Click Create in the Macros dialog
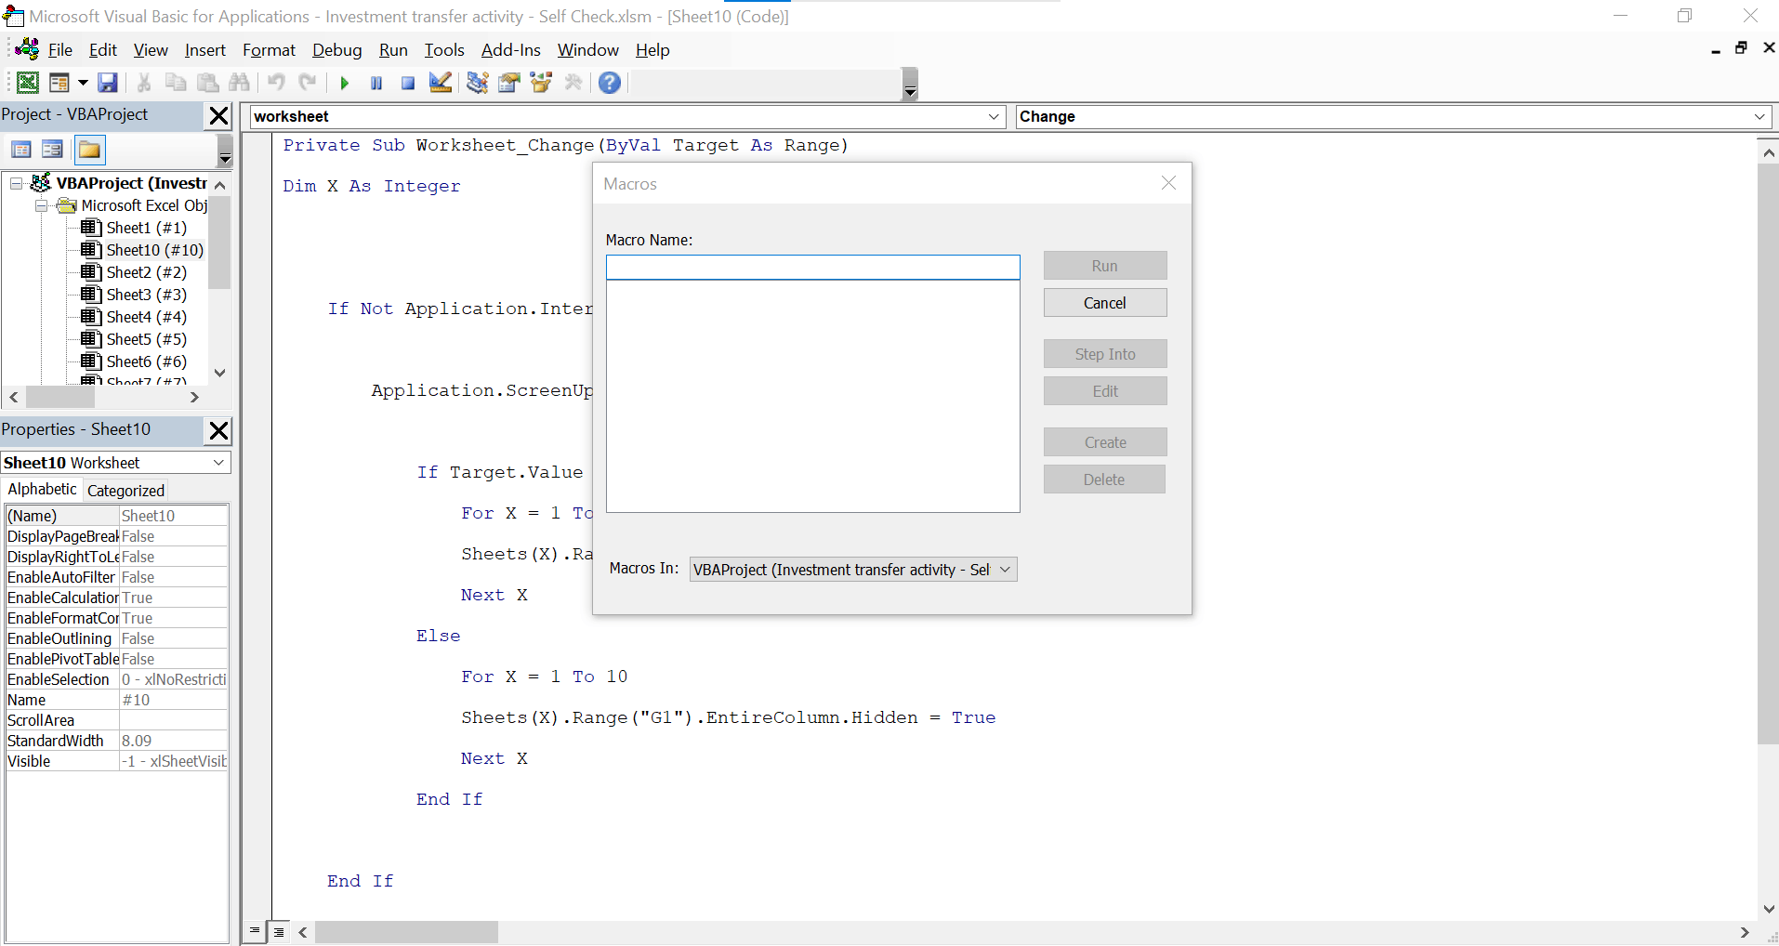Screen dimensions: 1779x946 tap(1105, 442)
